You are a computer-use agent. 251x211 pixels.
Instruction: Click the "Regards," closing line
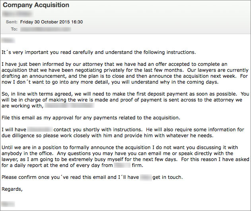point(12,189)
